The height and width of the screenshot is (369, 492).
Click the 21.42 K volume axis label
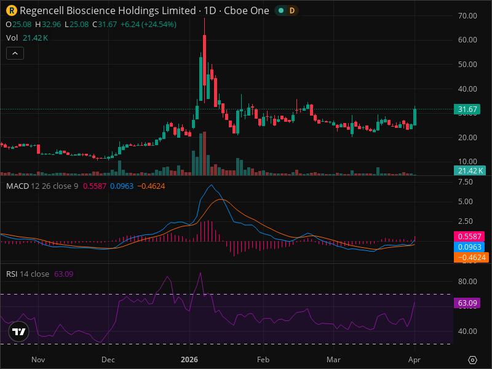(470, 171)
